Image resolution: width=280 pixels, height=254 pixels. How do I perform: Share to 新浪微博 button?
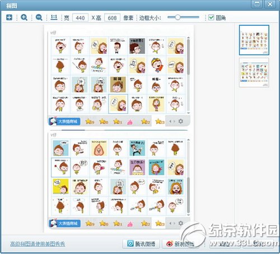180,244
